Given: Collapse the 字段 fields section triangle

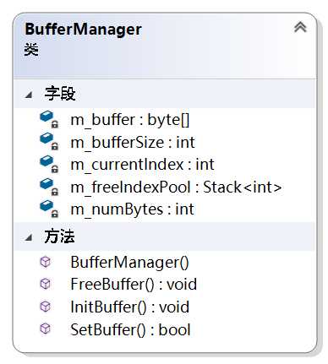Looking at the screenshot, I should (29, 95).
